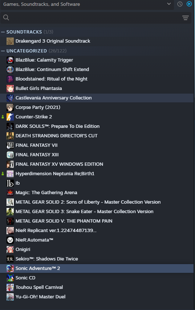Click the Bloodstained: Ritual of the Night icon
Image resolution: width=195 pixels, height=310 pixels.
click(x=10, y=79)
